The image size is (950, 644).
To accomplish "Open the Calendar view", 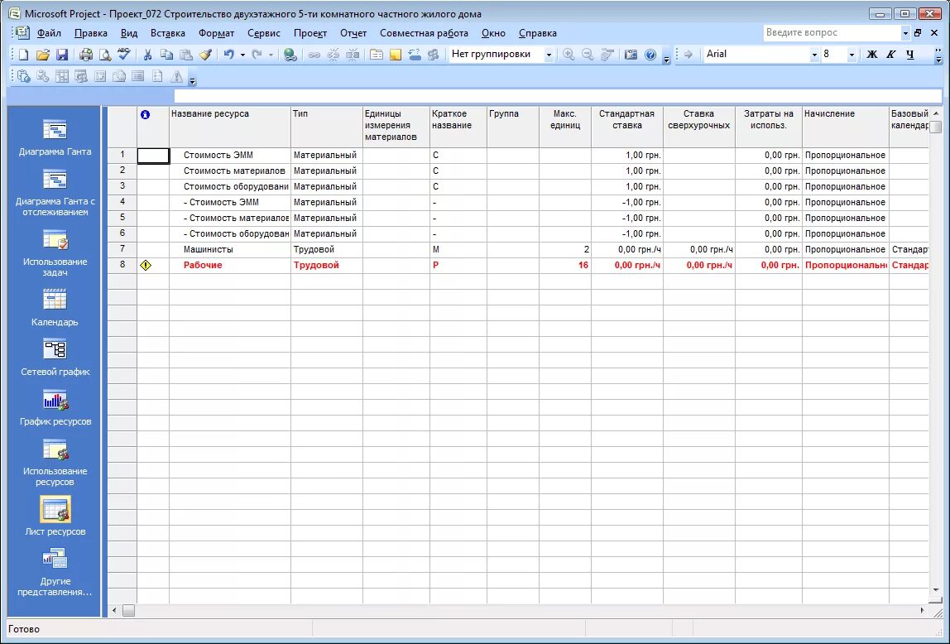I will coord(55,308).
